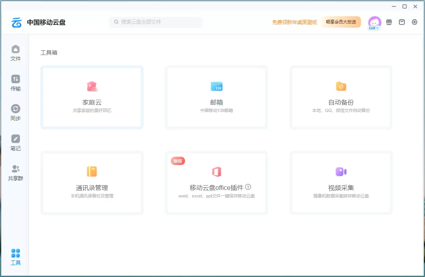
Task: Open 自动备份 auto backup tool
Action: point(341,97)
